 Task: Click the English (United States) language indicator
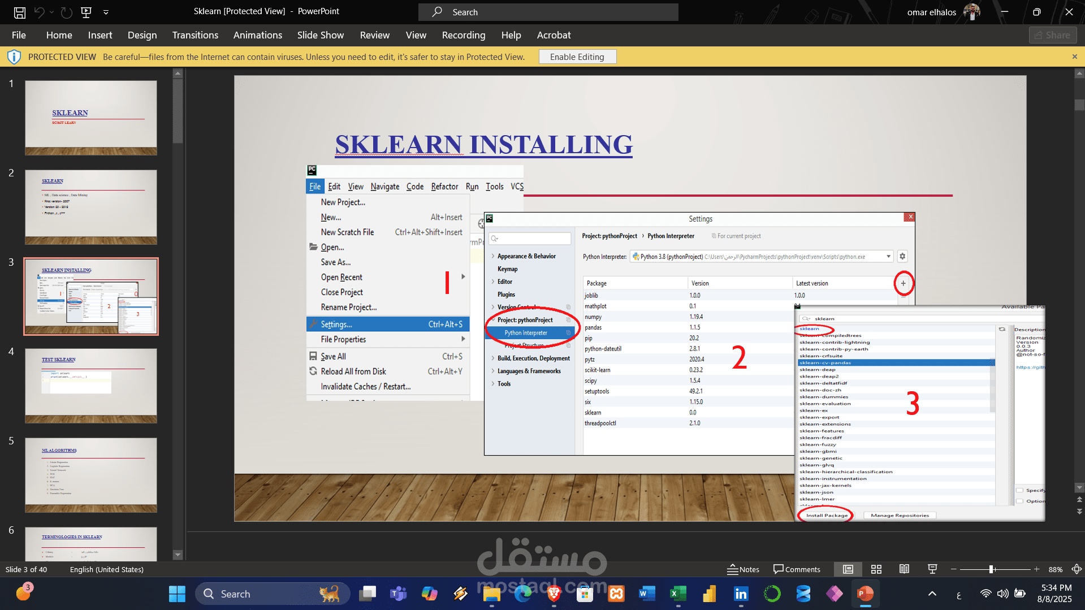point(107,569)
